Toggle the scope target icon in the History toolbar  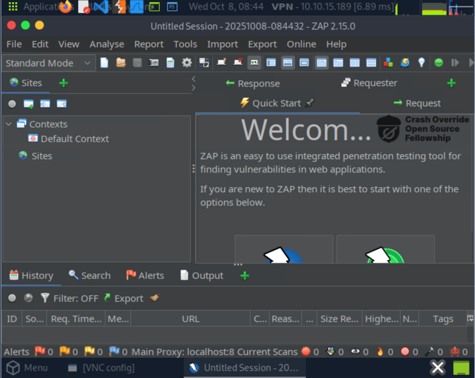(x=12, y=298)
